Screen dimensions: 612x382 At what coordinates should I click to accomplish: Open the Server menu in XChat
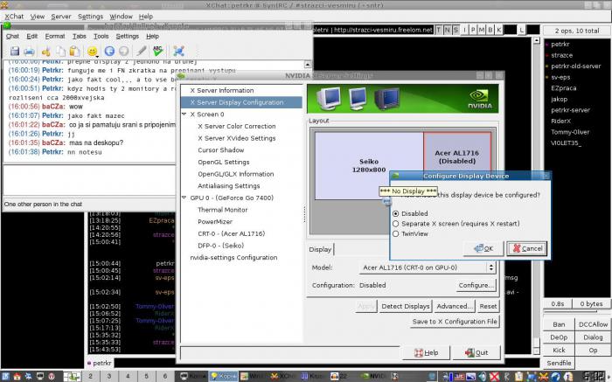61,17
